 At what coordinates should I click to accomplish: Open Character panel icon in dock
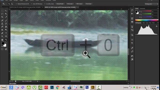pyautogui.click(x=132, y=40)
